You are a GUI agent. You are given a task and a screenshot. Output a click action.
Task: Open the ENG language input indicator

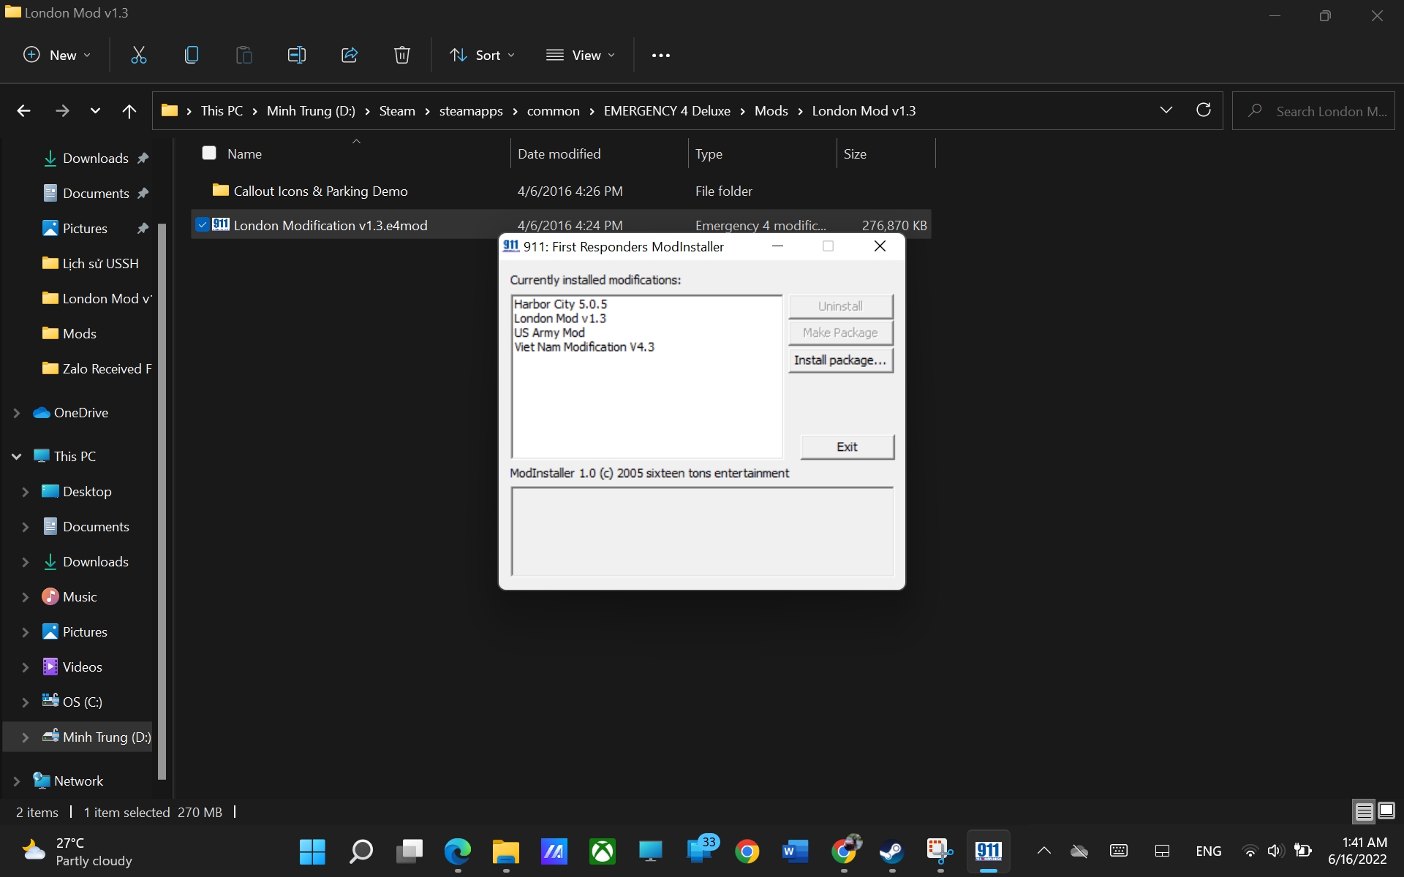coord(1208,851)
